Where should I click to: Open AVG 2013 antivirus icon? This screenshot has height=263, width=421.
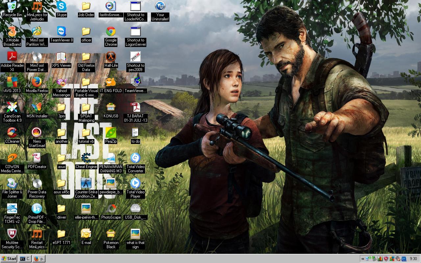pyautogui.click(x=12, y=82)
